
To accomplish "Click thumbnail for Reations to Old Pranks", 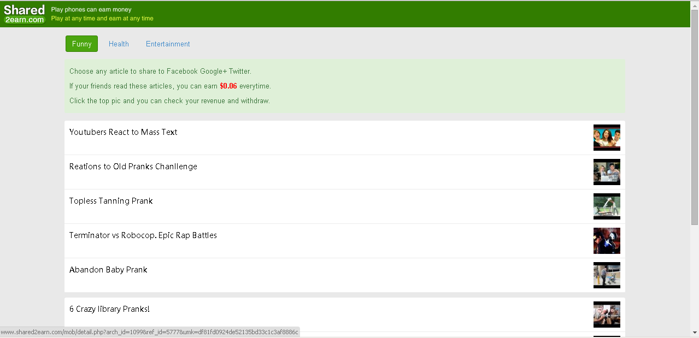I will coord(607,172).
